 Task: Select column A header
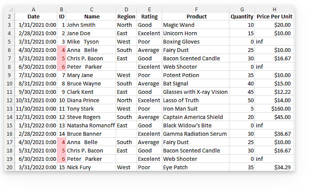pos(33,9)
